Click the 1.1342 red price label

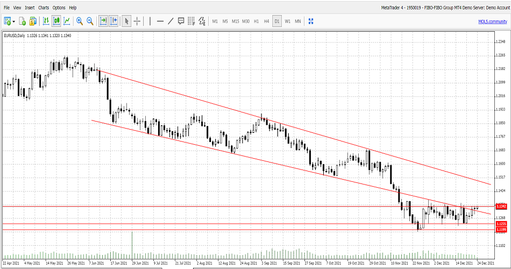point(501,207)
